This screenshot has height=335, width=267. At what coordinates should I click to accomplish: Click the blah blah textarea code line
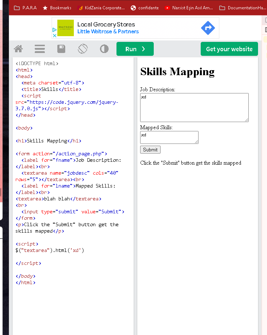tap(58, 199)
